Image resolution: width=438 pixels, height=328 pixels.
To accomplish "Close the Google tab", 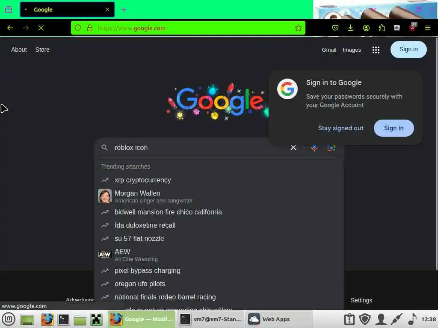I will point(107,9).
